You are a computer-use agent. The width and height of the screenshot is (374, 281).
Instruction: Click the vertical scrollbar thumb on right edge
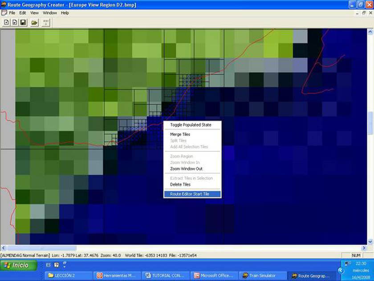point(370,123)
